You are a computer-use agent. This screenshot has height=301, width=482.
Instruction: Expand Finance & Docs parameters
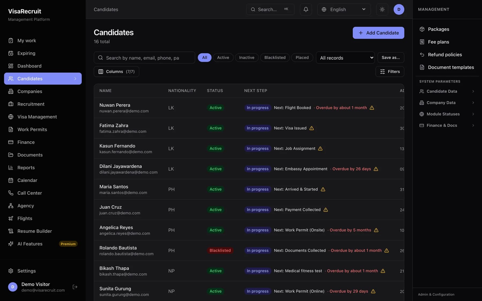tap(447, 125)
